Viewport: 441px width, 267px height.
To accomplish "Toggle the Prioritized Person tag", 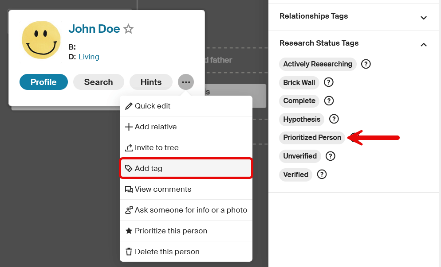I will click(x=312, y=138).
